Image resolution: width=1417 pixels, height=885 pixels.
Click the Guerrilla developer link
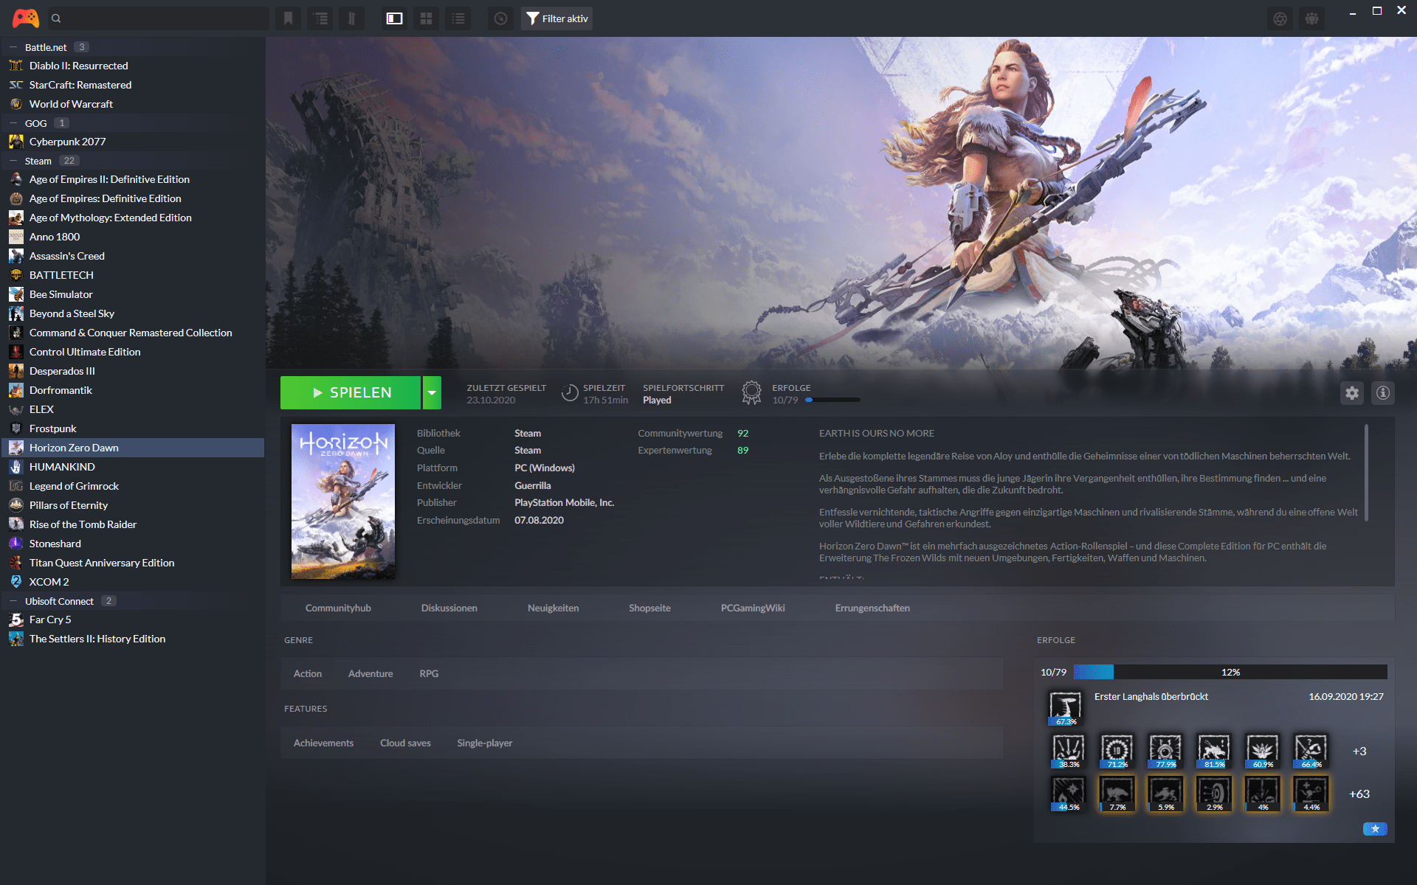(x=533, y=485)
